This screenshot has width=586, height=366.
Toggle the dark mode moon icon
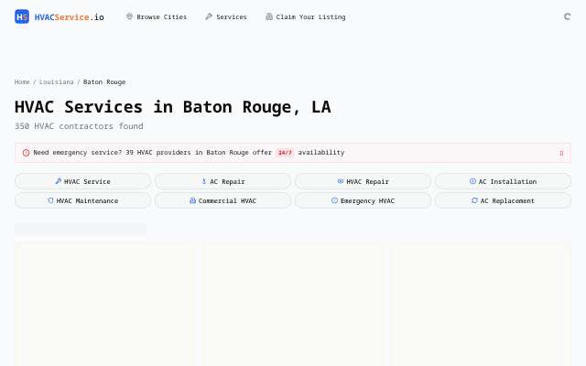pos(567,16)
